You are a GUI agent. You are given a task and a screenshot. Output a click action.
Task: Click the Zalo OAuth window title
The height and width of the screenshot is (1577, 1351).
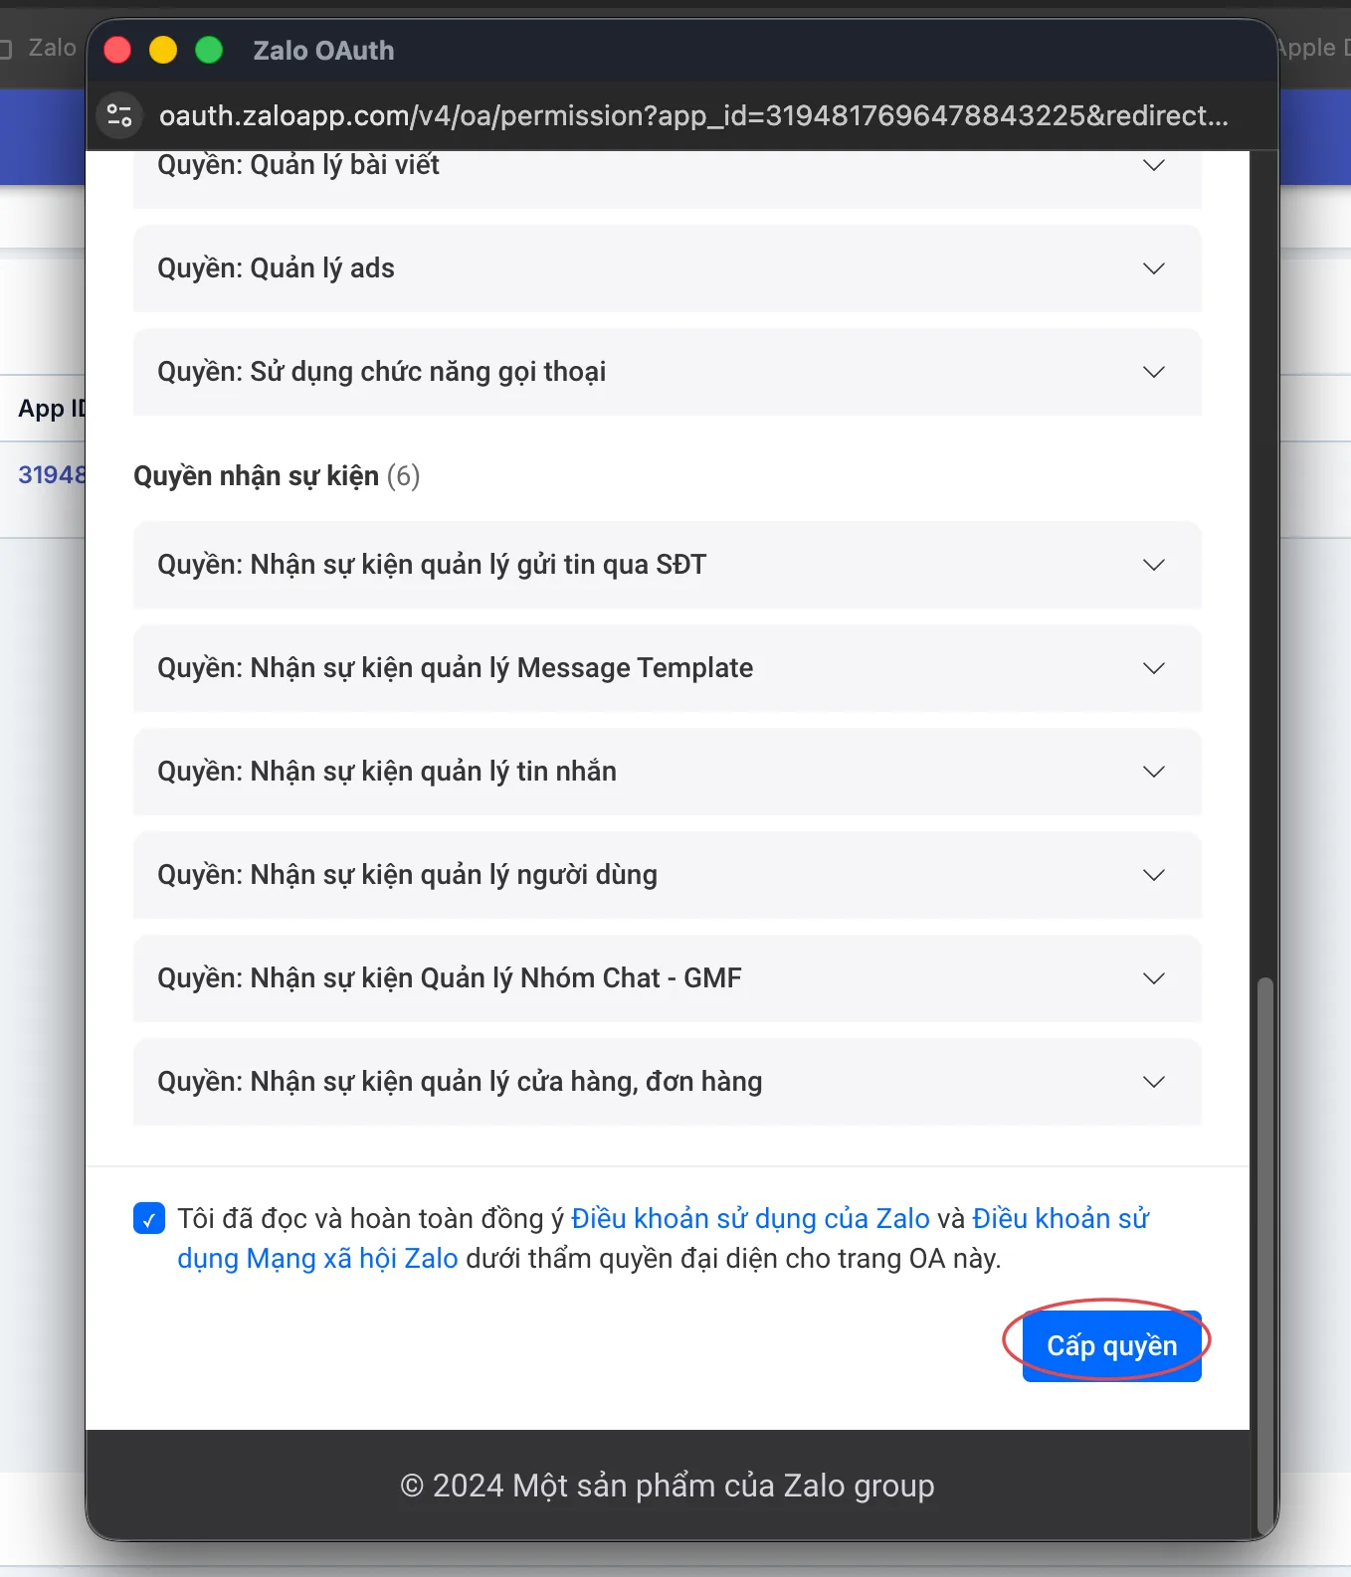tap(323, 50)
